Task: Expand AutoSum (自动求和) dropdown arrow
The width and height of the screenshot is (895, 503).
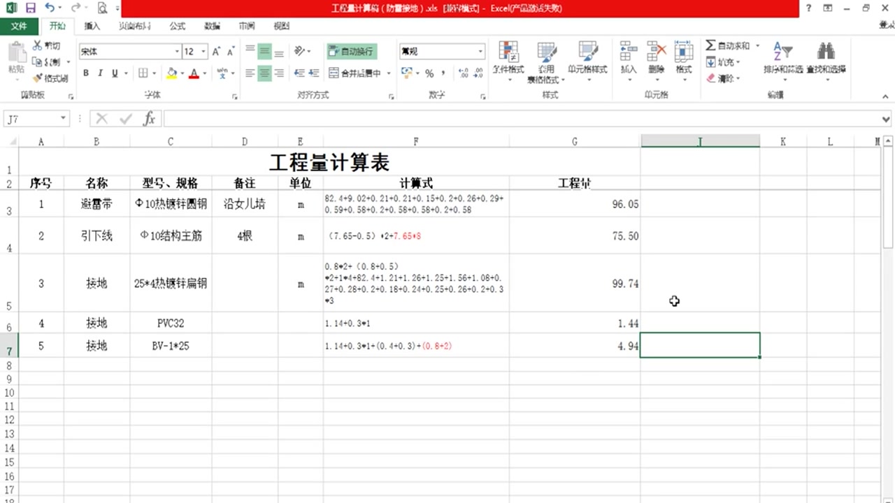Action: 757,45
